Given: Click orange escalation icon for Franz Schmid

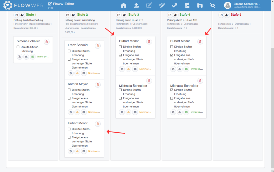Looking at the screenshot, I should pos(77,73).
